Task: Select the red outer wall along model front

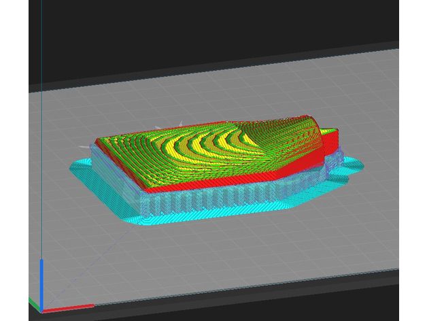Action: pyautogui.click(x=204, y=184)
